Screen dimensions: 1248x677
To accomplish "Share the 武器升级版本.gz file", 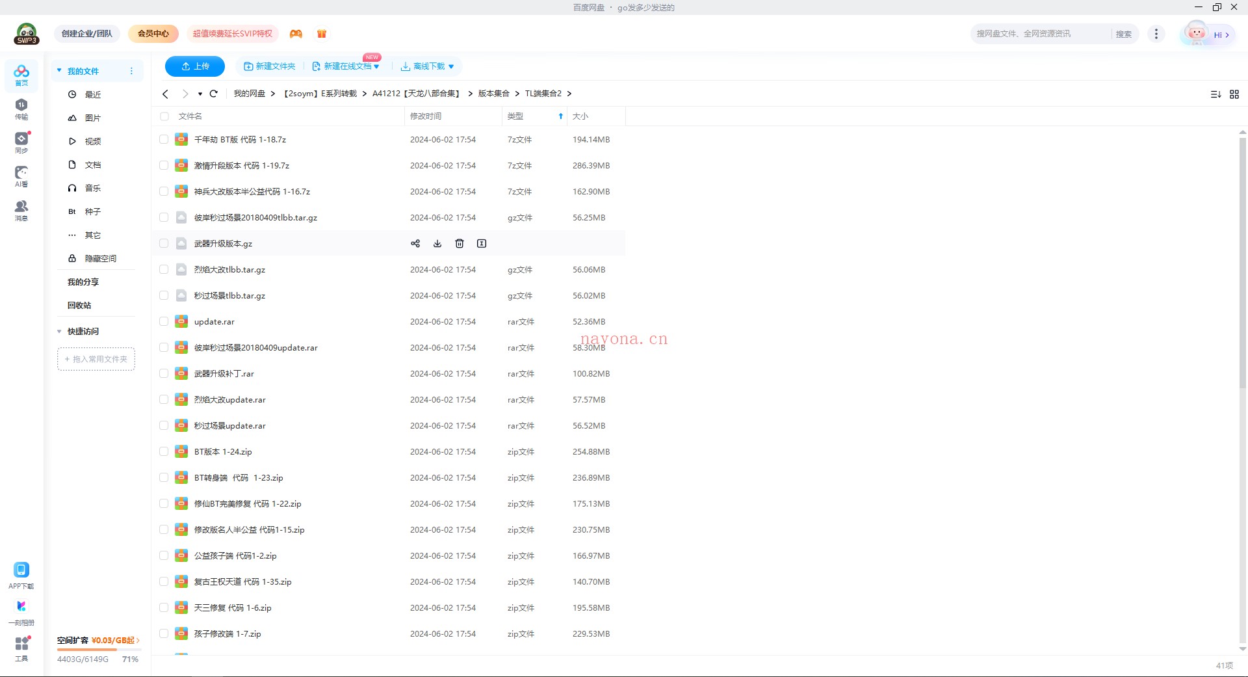I will (415, 243).
